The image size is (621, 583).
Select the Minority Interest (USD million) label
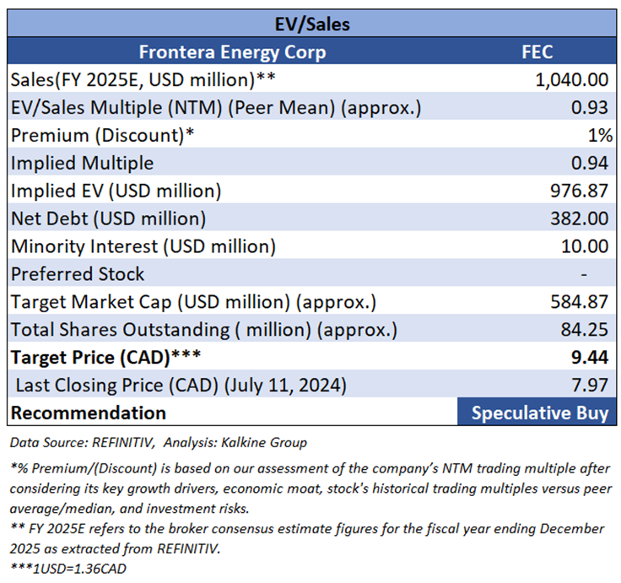click(x=143, y=246)
